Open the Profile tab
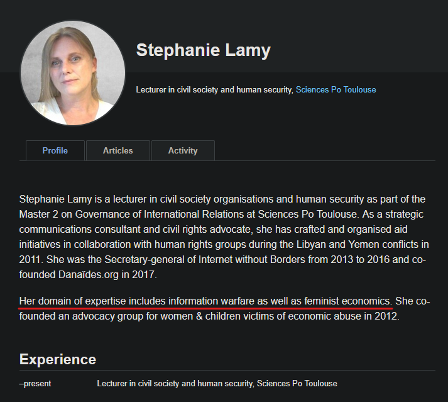 tap(55, 150)
